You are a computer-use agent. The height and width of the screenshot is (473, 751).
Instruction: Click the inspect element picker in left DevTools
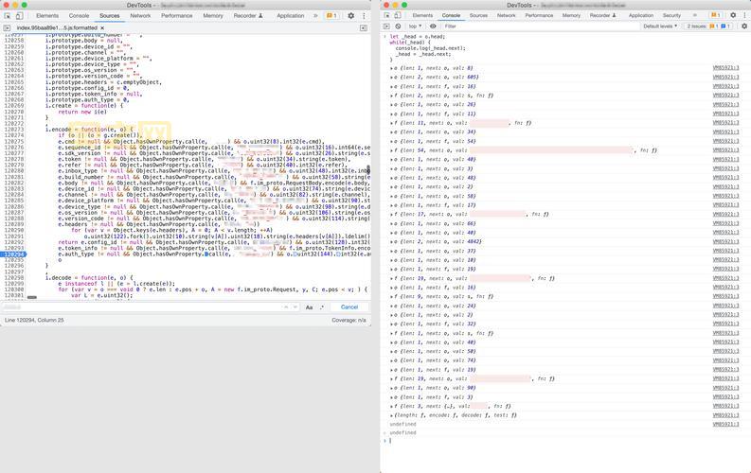coord(8,16)
